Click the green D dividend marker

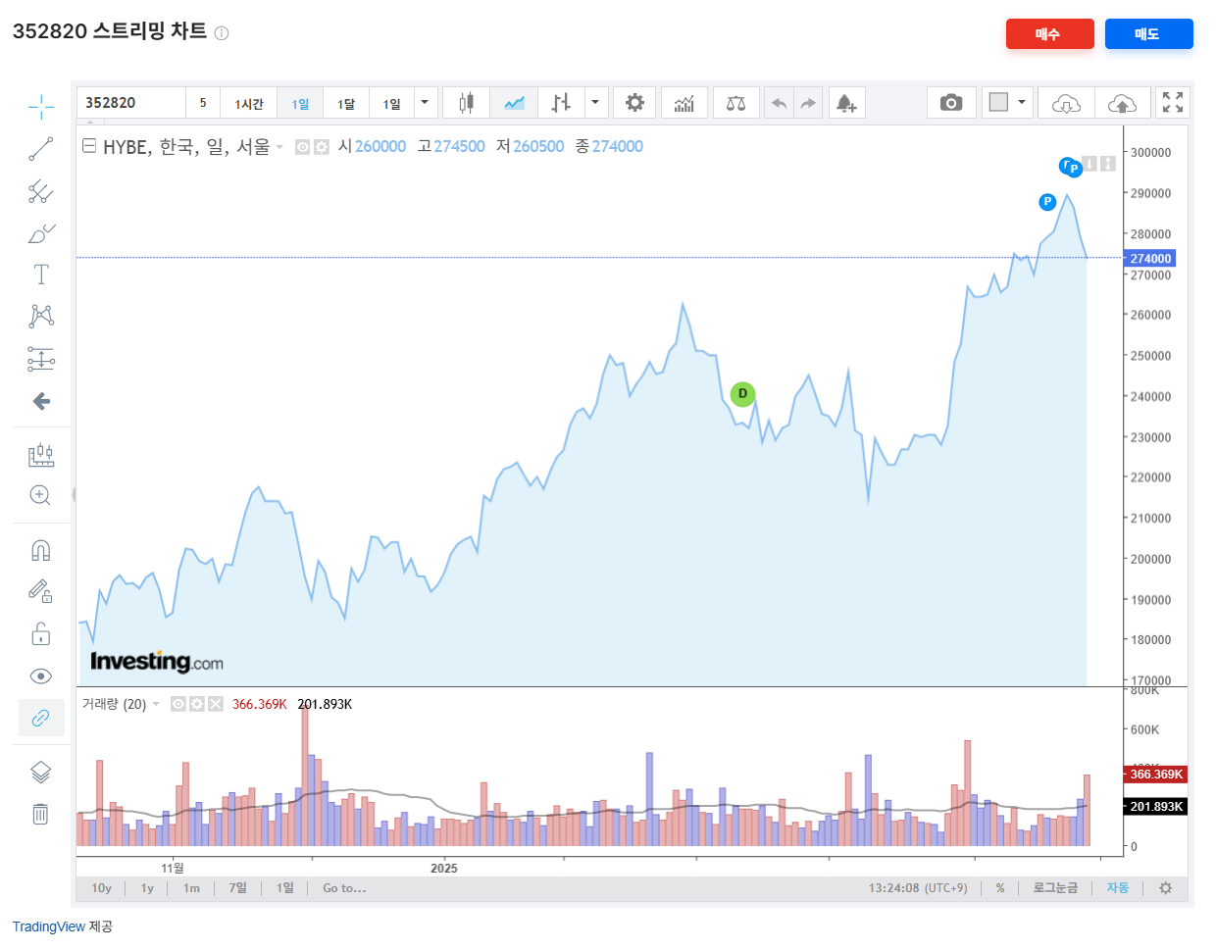[x=742, y=394]
